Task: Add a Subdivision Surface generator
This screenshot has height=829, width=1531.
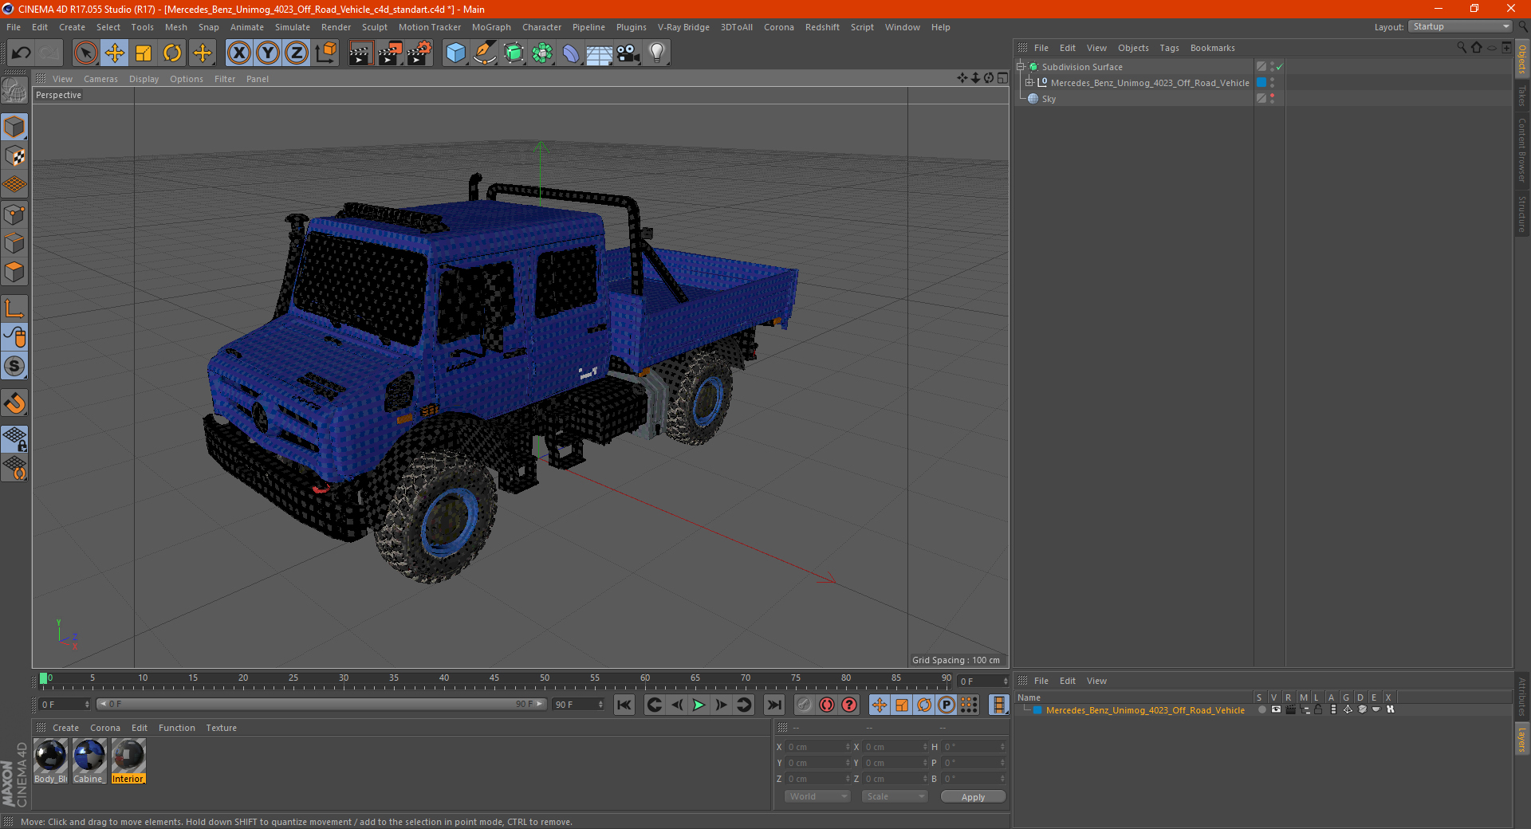Action: pyautogui.click(x=514, y=53)
